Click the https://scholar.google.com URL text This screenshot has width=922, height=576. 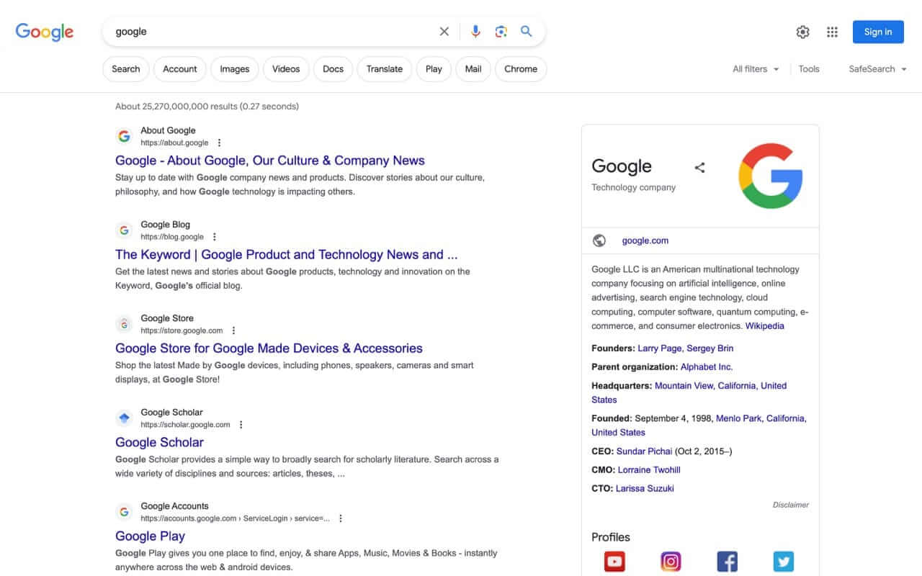point(185,425)
